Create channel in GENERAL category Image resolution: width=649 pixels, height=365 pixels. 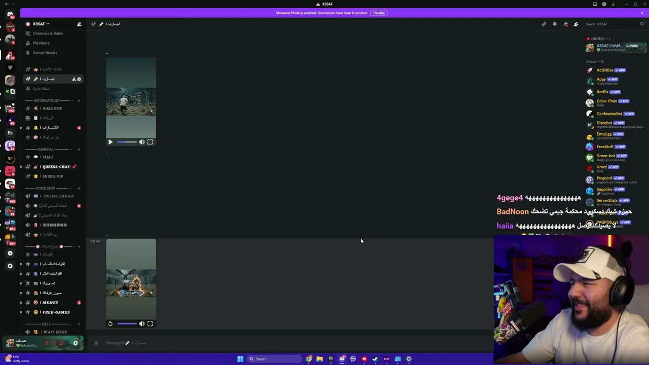point(79,150)
